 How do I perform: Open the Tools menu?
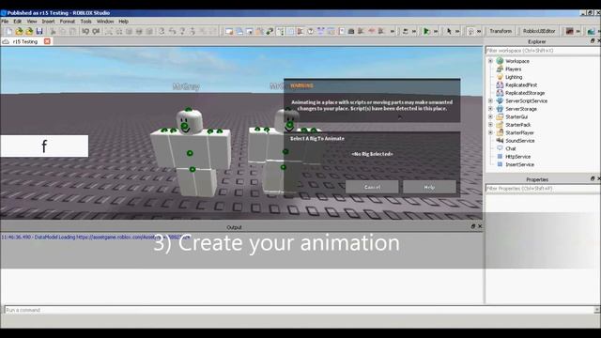click(85, 22)
